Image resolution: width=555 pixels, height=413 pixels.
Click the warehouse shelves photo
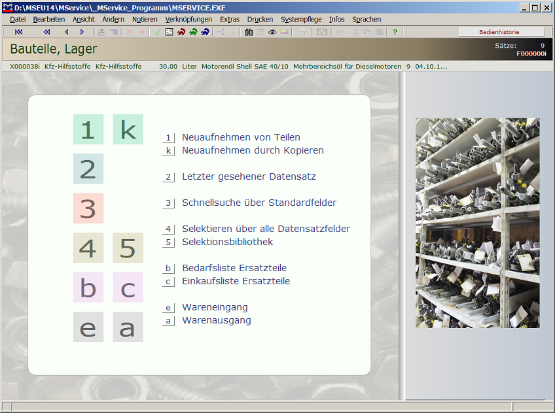477,223
